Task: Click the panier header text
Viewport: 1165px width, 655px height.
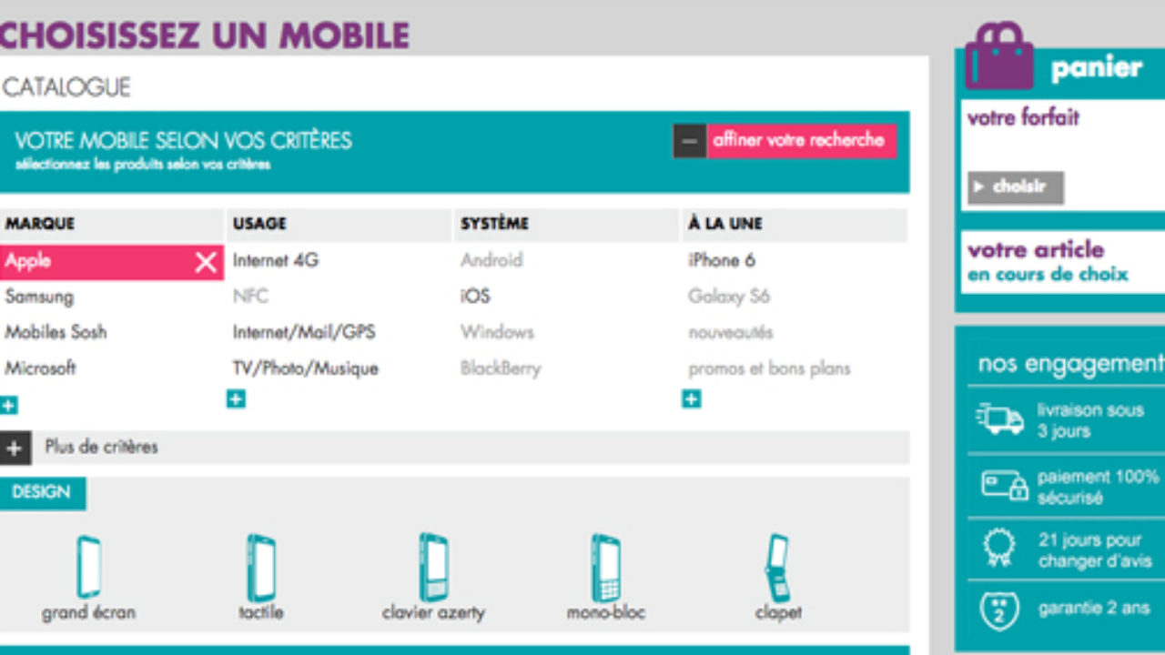Action: (1097, 68)
